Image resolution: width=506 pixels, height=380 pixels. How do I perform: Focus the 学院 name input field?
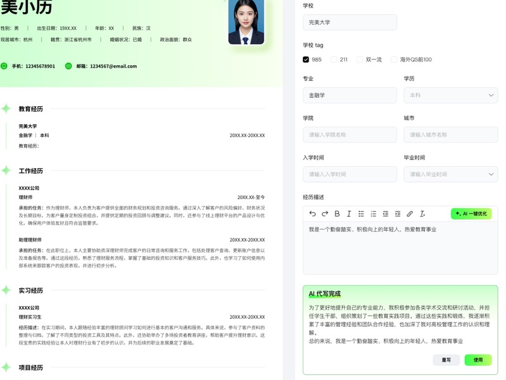point(350,135)
